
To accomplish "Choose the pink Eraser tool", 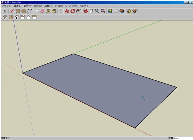I will [42, 11].
